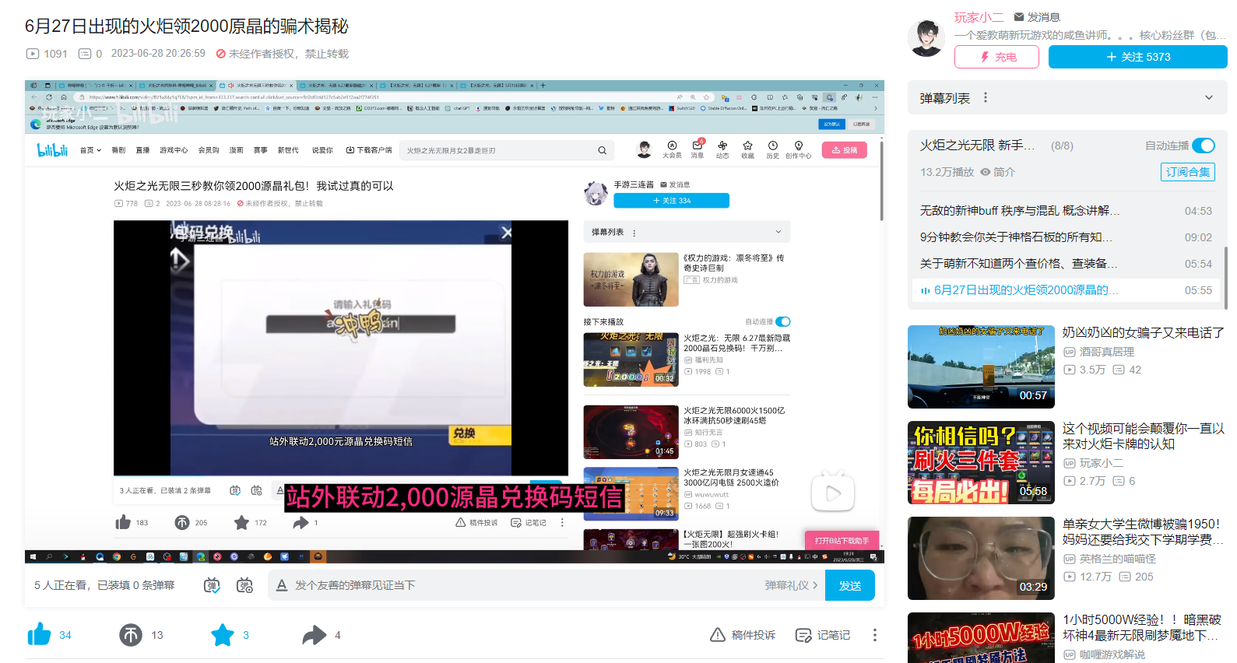Open 记笔记 notes icon
The width and height of the screenshot is (1237, 663).
click(803, 635)
